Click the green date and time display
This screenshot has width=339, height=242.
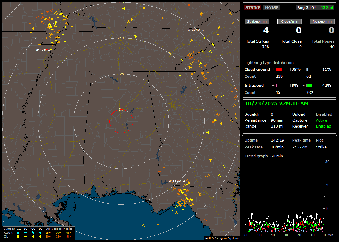point(276,103)
